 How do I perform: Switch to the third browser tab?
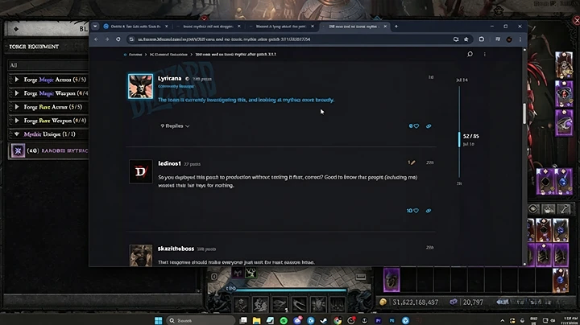click(x=281, y=27)
